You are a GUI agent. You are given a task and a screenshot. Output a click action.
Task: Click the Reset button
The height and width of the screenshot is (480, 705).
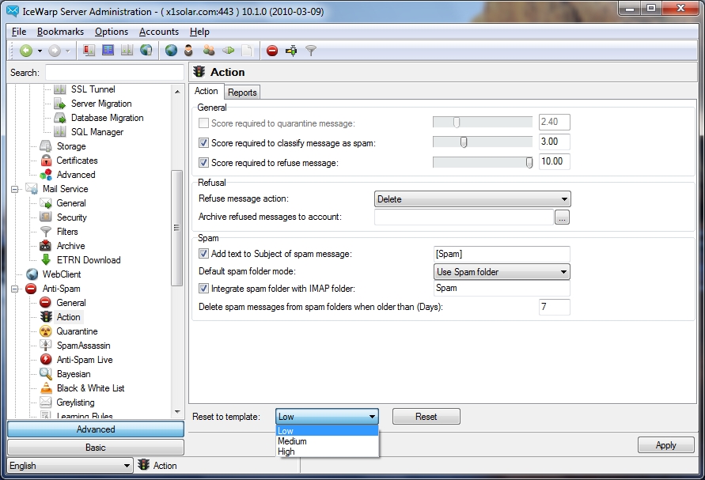[x=426, y=417]
